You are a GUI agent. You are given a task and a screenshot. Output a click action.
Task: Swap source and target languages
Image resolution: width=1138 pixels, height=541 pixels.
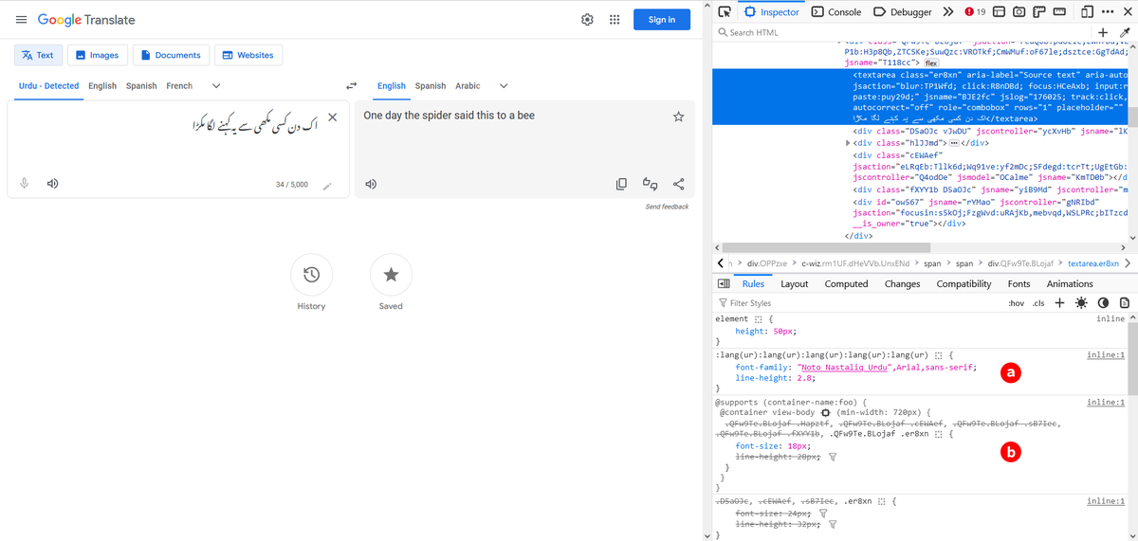[x=351, y=86]
